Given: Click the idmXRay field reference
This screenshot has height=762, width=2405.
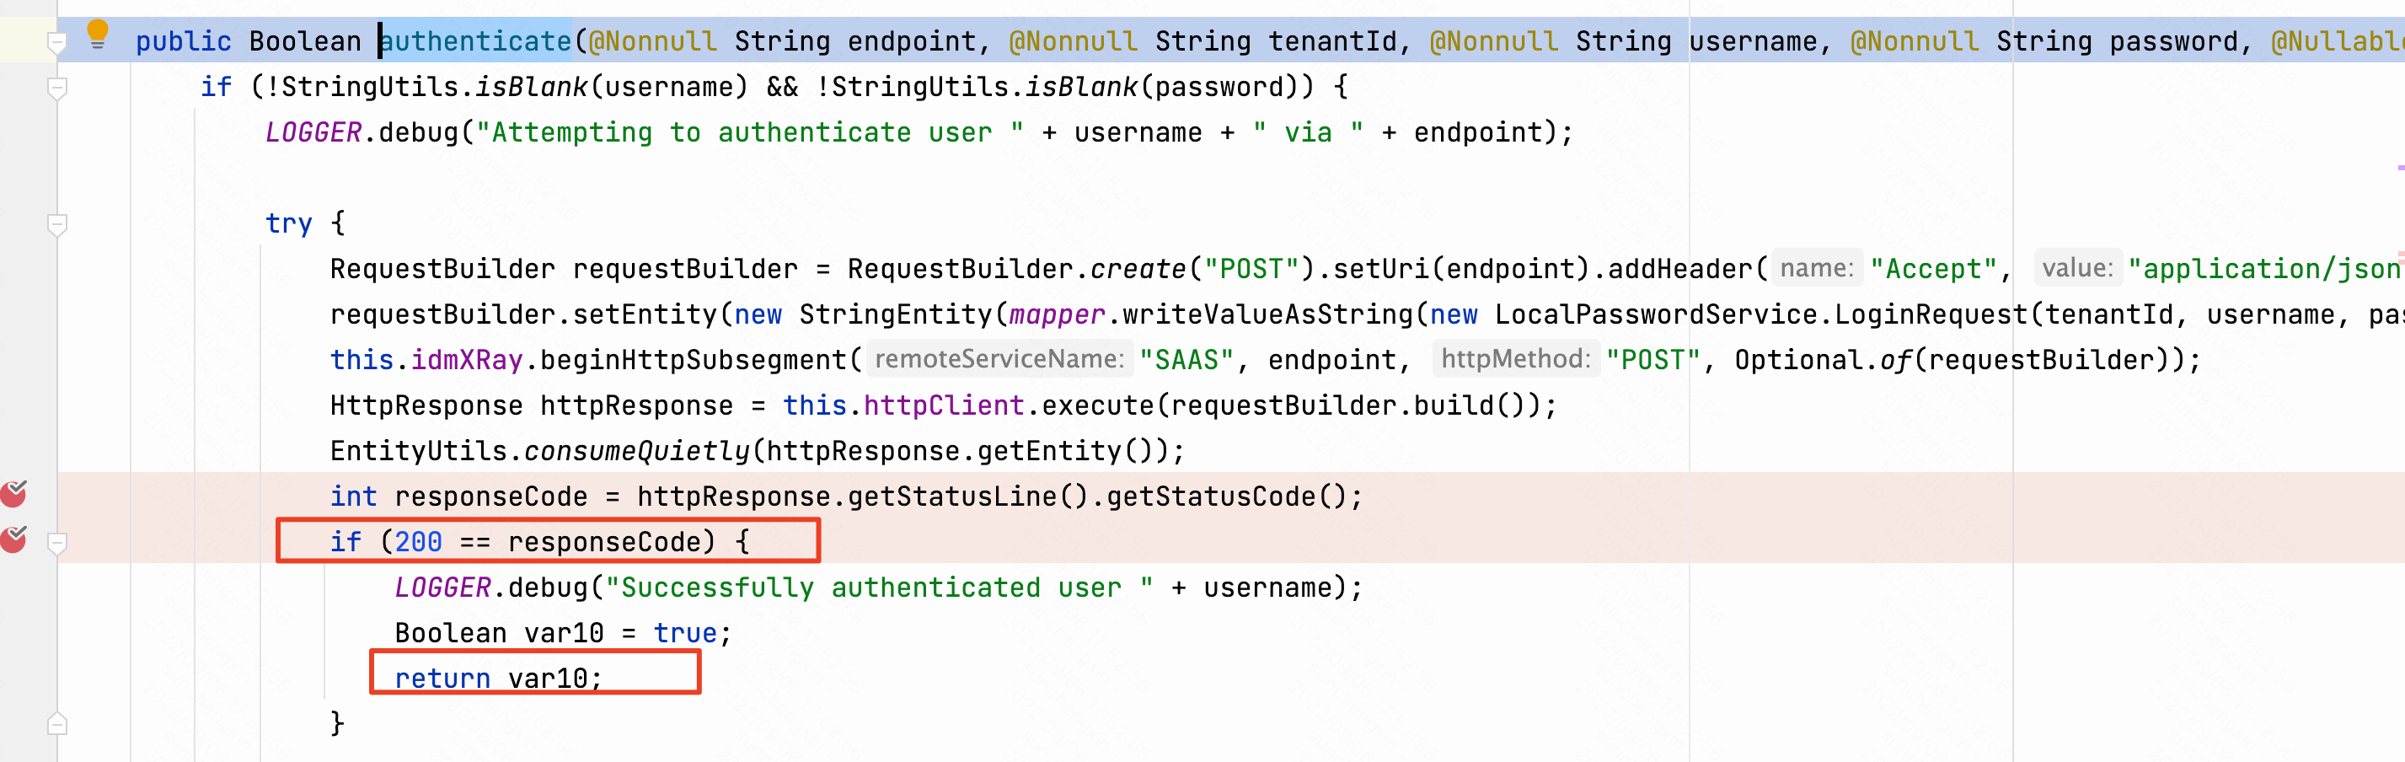Looking at the screenshot, I should click(467, 360).
